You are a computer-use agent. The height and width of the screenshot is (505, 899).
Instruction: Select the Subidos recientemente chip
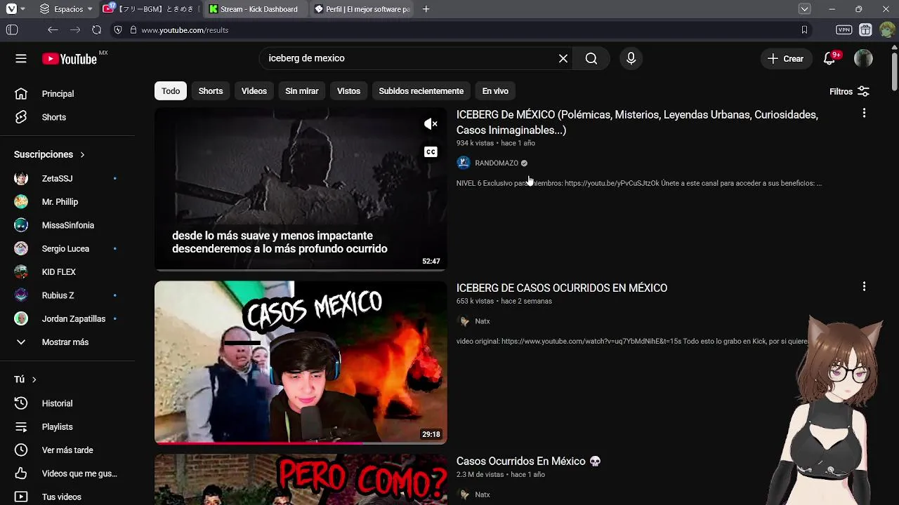[421, 91]
